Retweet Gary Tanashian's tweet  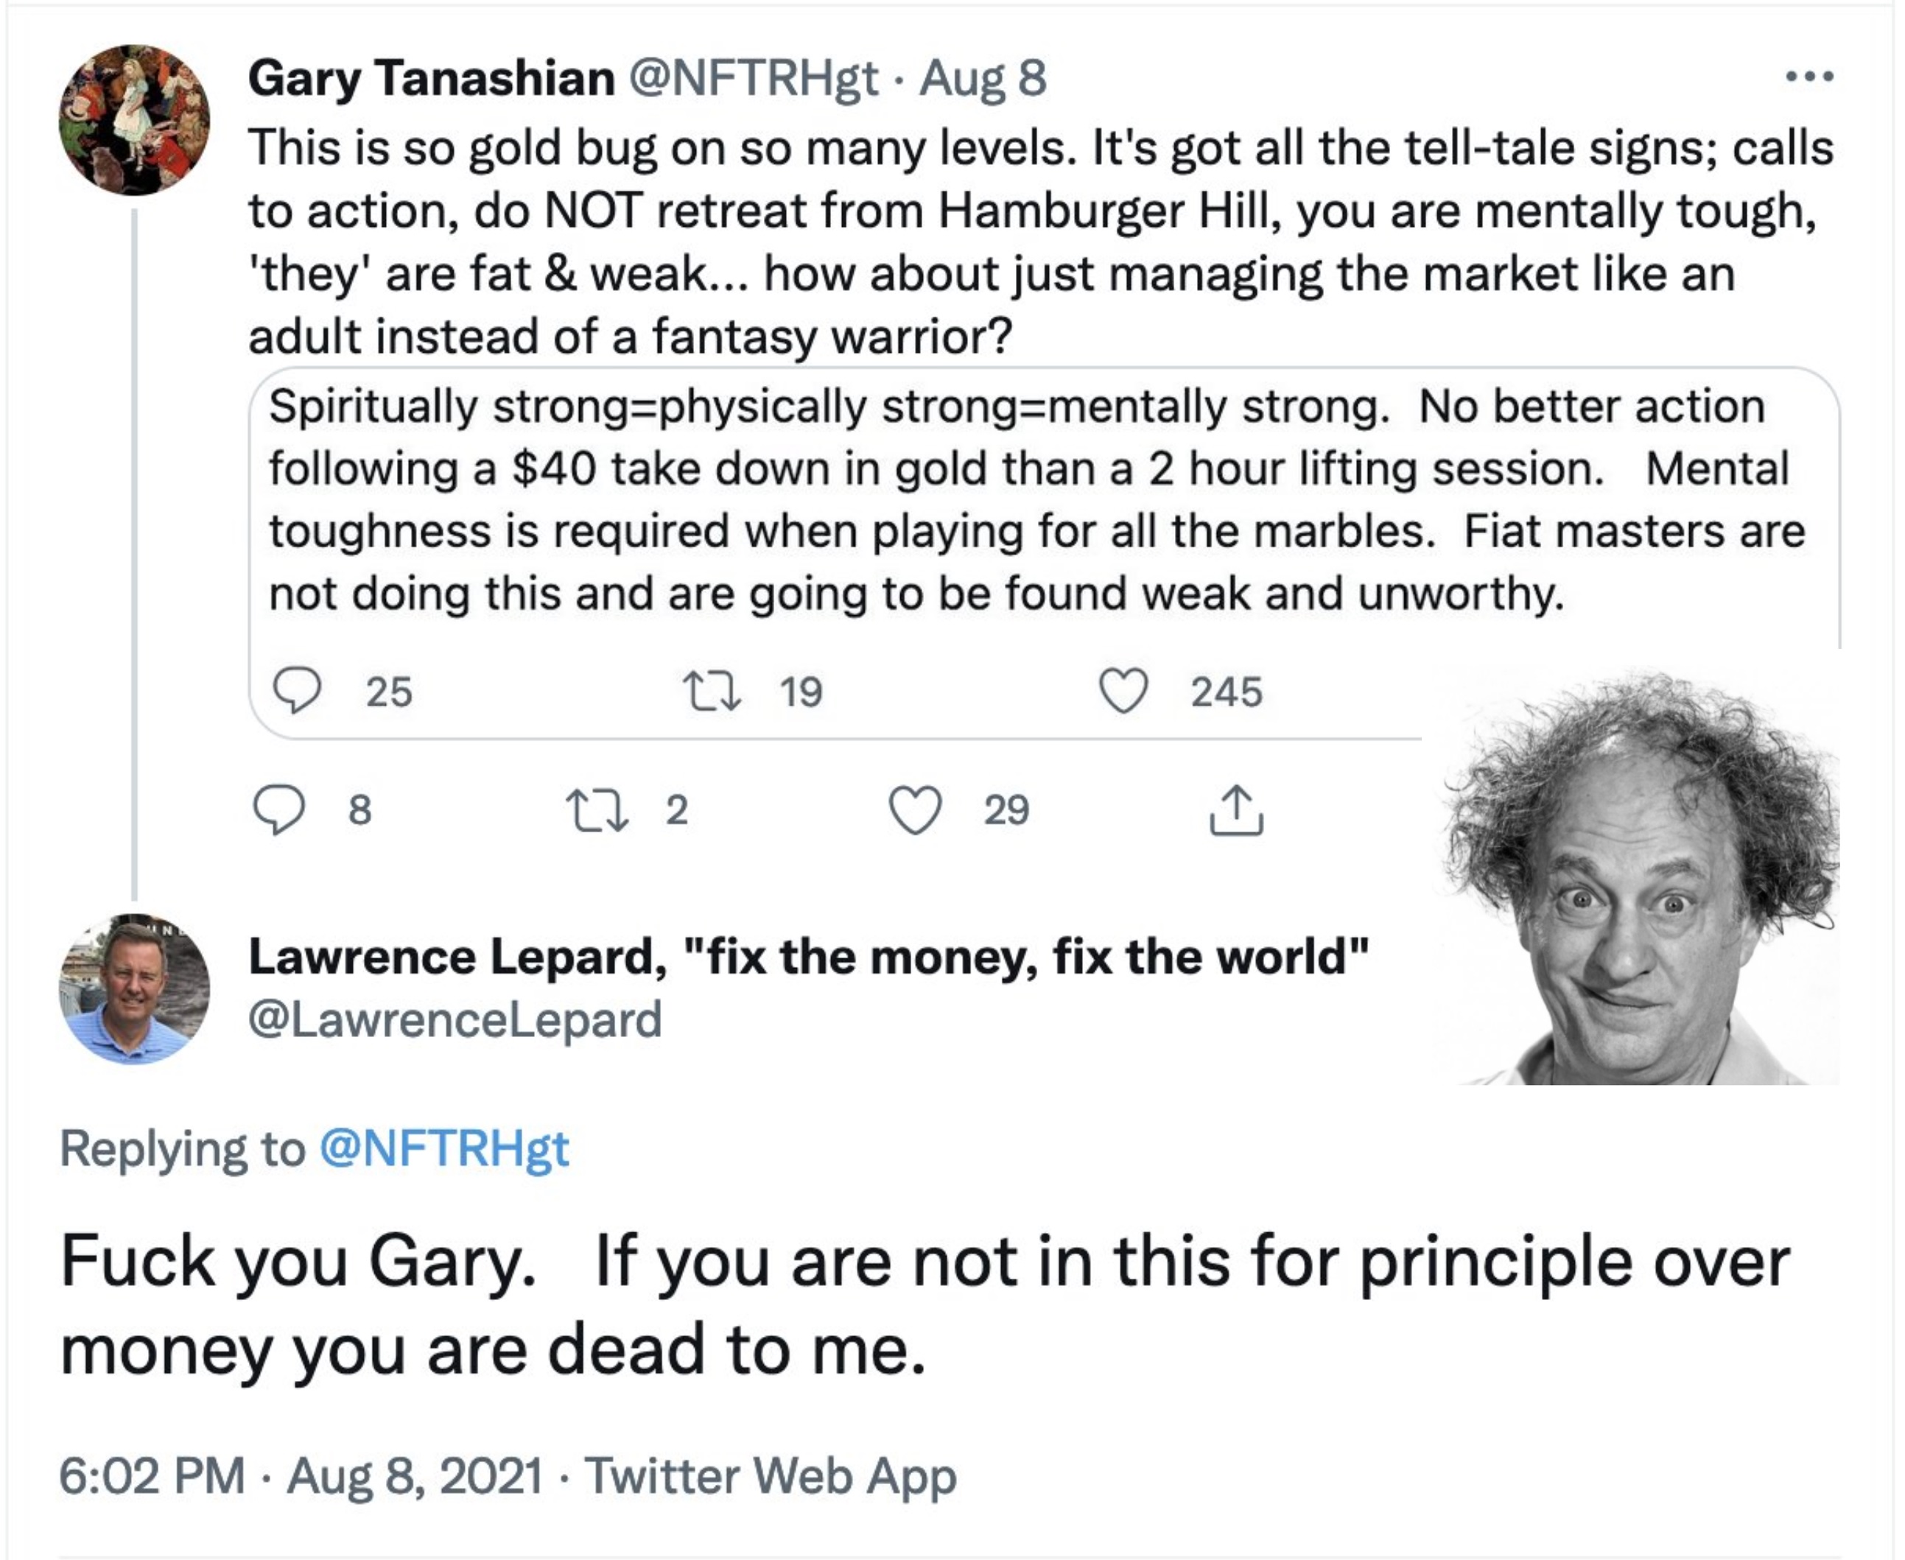[595, 809]
